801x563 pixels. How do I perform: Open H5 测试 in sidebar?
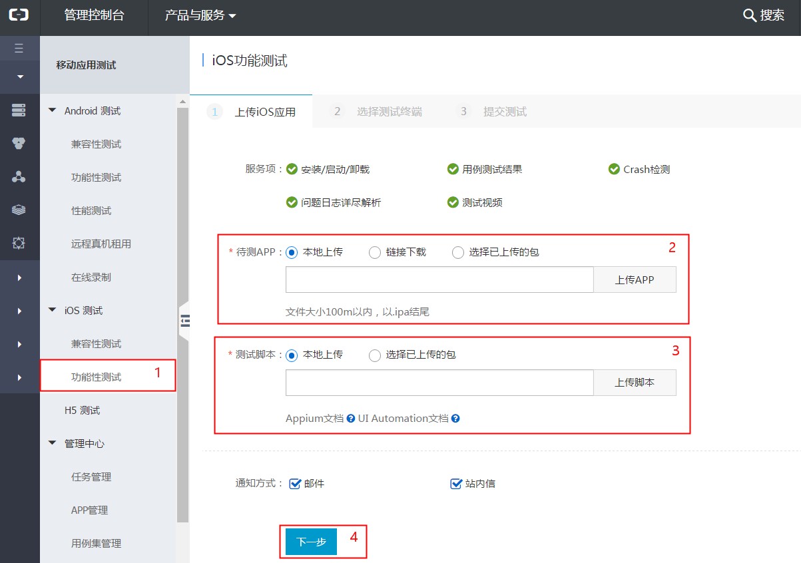tap(82, 411)
